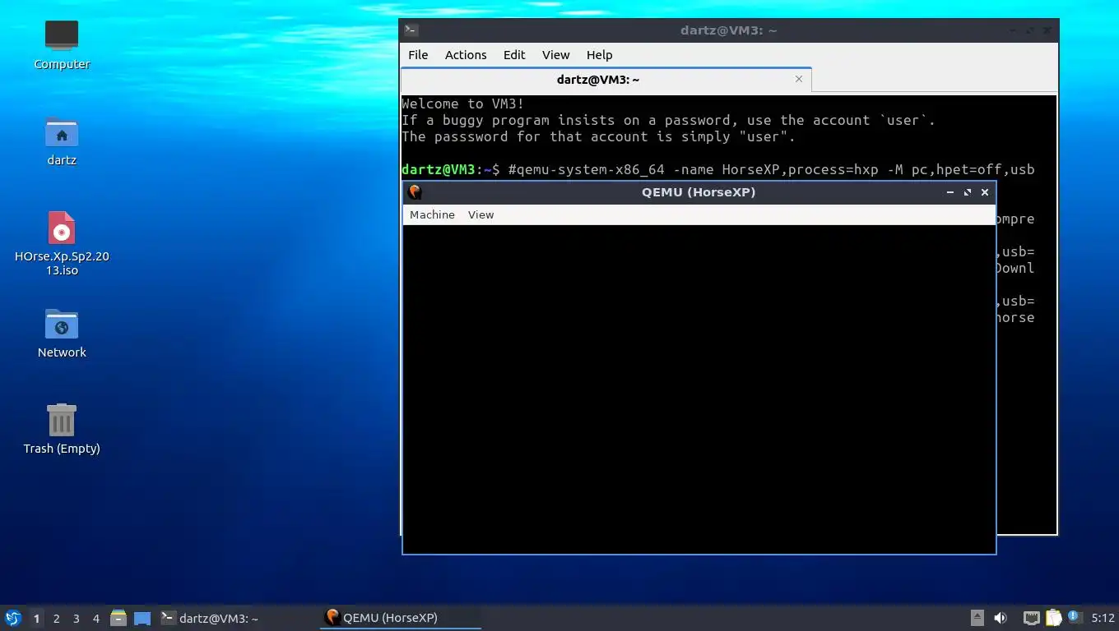The image size is (1119, 631).
Task: Open the File menu in terminal
Action: click(x=418, y=55)
